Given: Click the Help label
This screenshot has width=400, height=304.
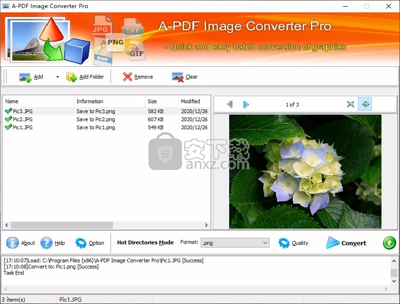Looking at the screenshot, I should [60, 243].
